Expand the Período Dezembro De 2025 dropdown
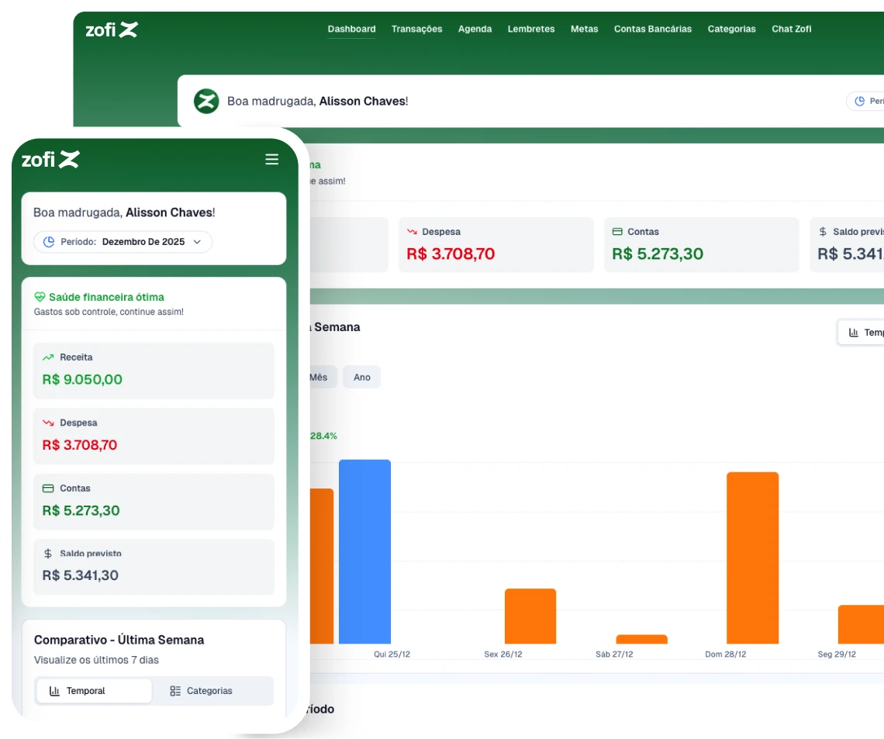The width and height of the screenshot is (884, 739). (x=123, y=242)
